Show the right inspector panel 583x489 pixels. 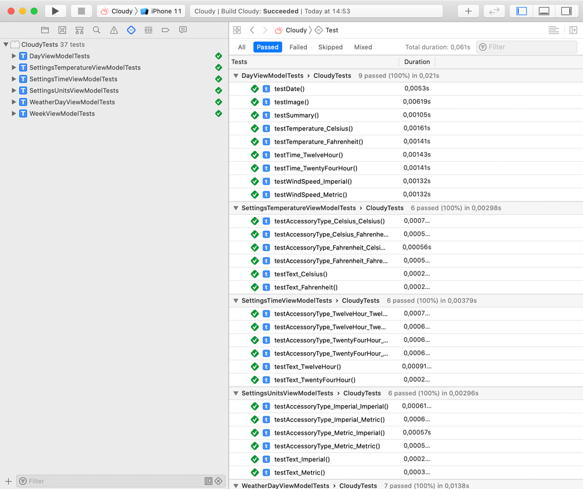pyautogui.click(x=565, y=10)
